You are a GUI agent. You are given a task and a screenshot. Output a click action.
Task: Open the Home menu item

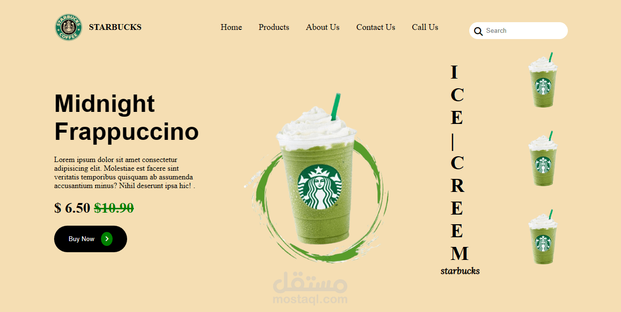coord(231,27)
